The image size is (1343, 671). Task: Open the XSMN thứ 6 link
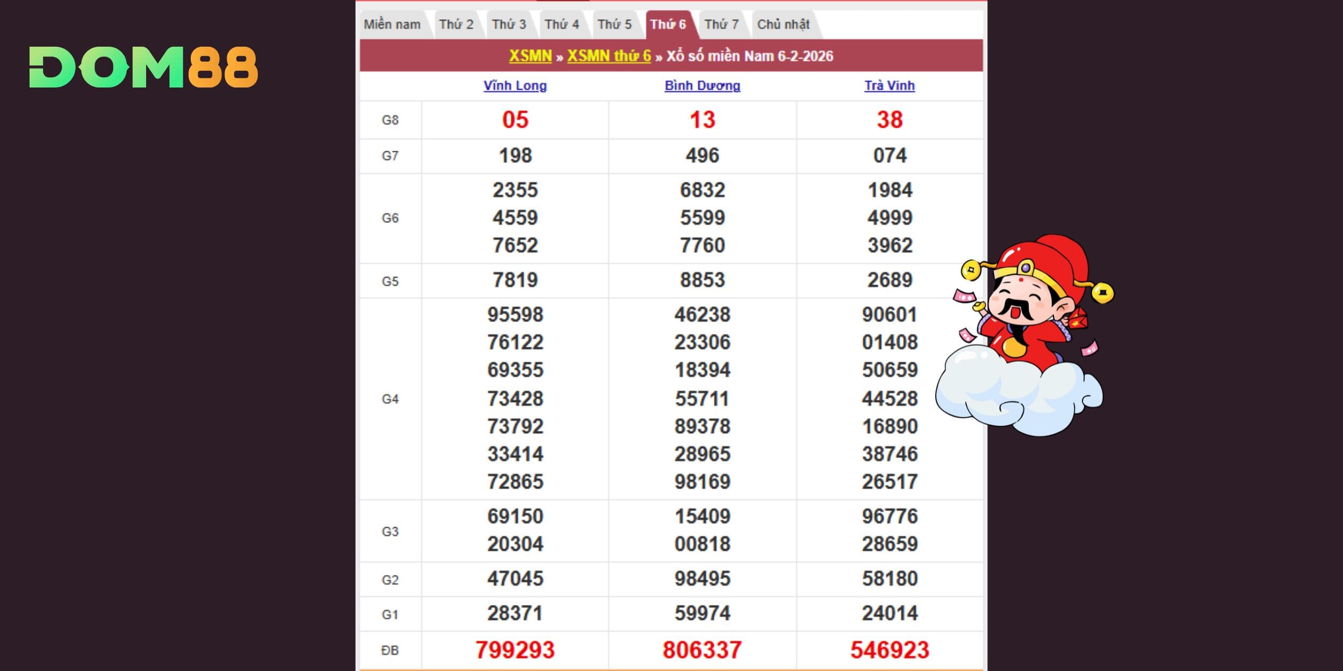(609, 56)
